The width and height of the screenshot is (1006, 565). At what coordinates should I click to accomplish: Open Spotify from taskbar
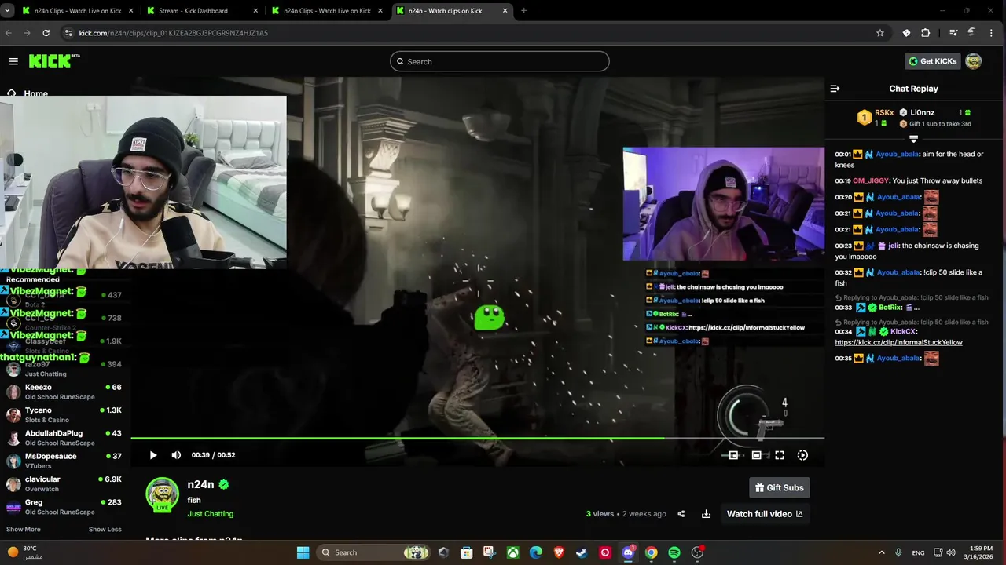point(674,552)
